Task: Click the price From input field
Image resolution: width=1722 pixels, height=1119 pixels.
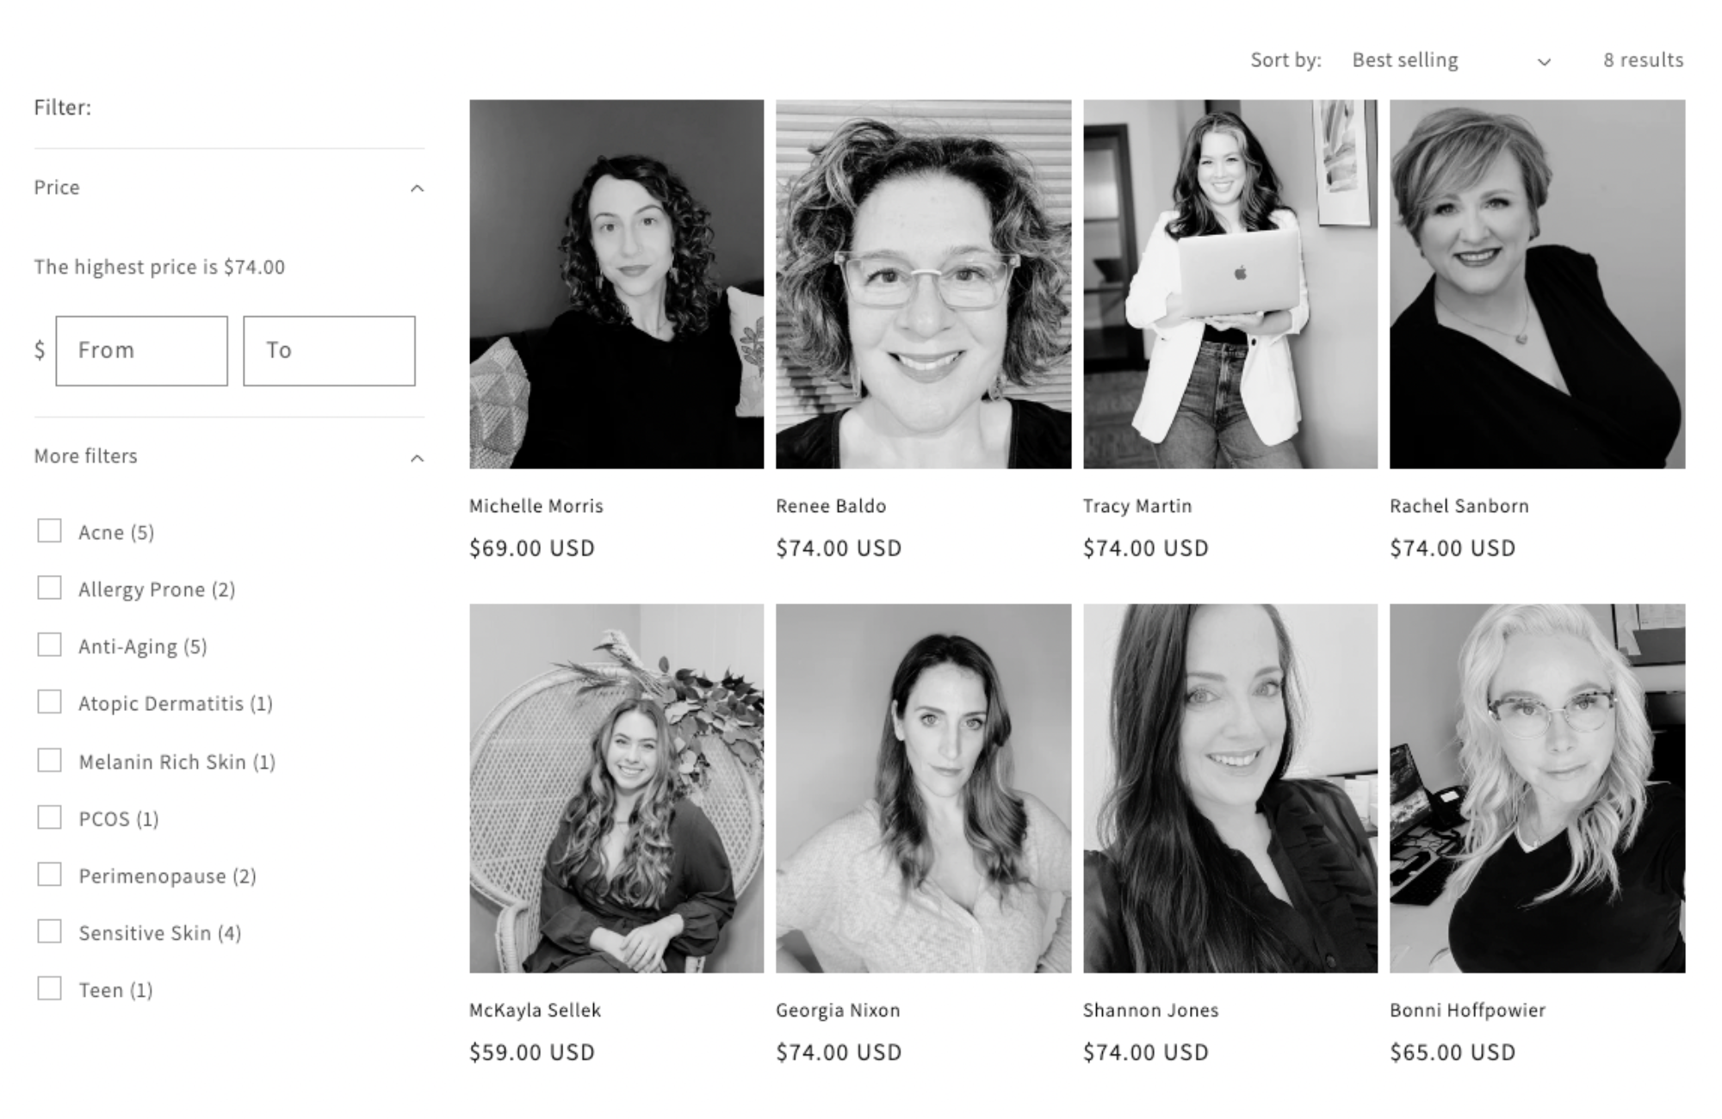Action: tap(142, 350)
